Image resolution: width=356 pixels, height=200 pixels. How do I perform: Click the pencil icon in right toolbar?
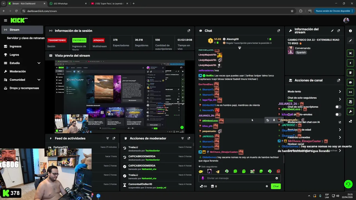[350, 41]
